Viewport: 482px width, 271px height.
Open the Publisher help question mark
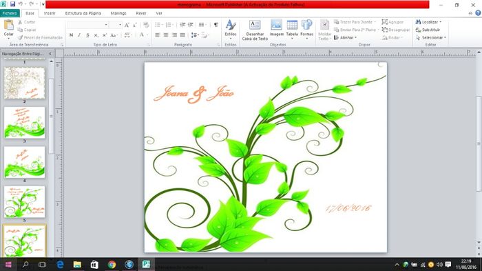click(x=478, y=13)
